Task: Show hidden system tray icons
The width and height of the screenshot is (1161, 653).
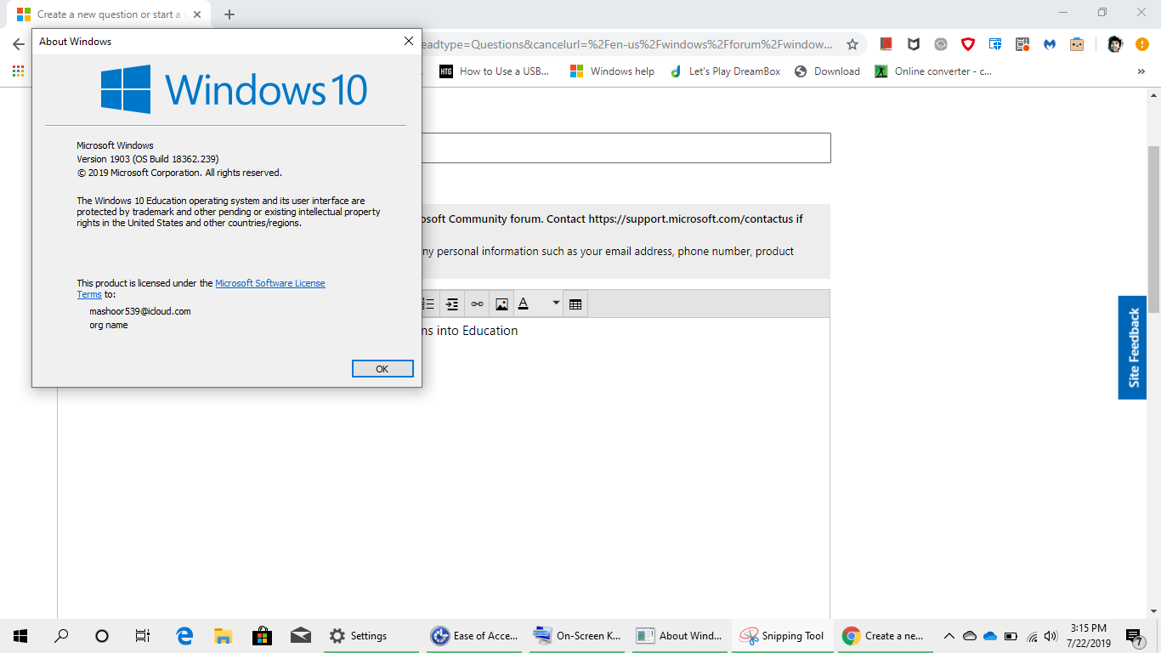Action: click(949, 636)
